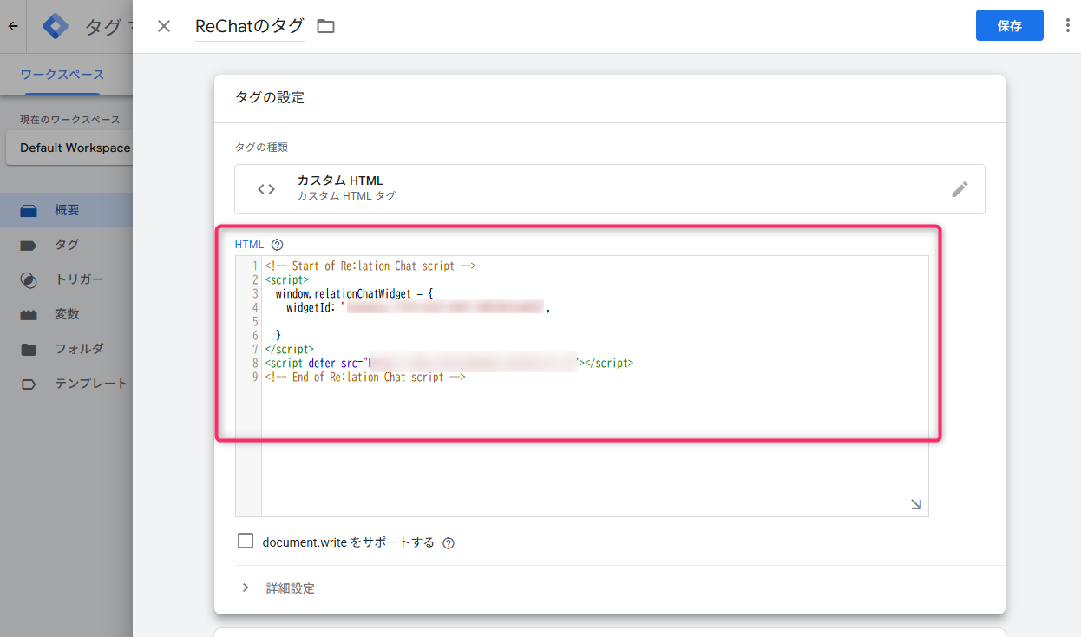Click the code brackets カスタム HTML icon
The width and height of the screenshot is (1081, 637).
click(266, 189)
